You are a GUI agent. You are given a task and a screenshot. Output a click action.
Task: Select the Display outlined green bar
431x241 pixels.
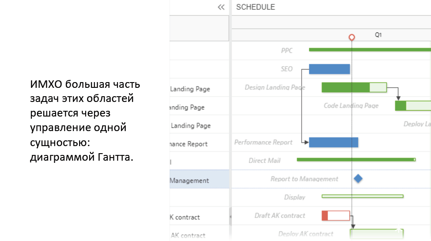(x=362, y=196)
